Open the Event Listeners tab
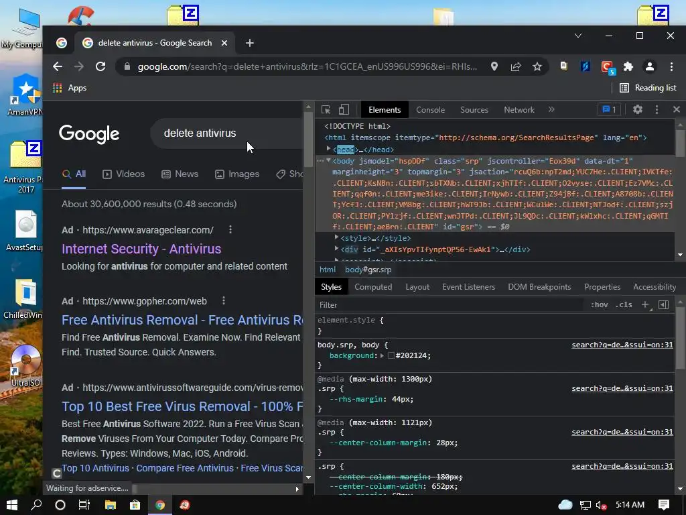Image resolution: width=686 pixels, height=515 pixels. (x=468, y=287)
